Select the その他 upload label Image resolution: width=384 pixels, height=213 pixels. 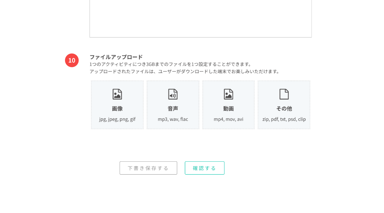click(x=284, y=109)
